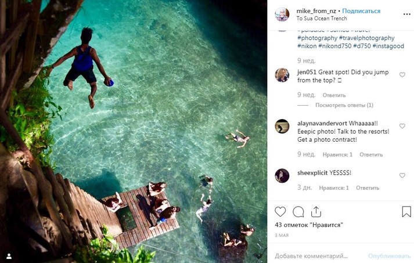Image resolution: width=414 pixels, height=263 pixels.
Task: Like alaynavandervort's comment
Action: coord(402,126)
